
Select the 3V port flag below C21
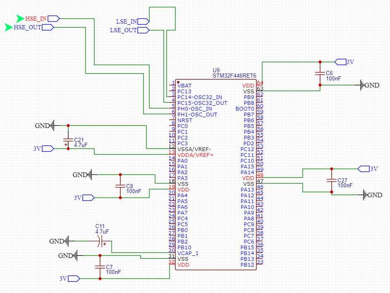pos(48,149)
